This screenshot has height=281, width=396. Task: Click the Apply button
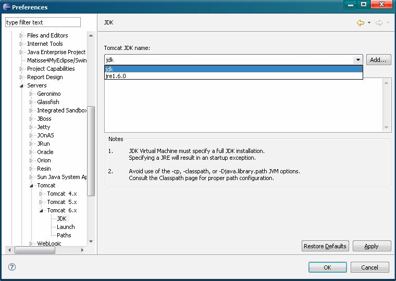coord(372,246)
